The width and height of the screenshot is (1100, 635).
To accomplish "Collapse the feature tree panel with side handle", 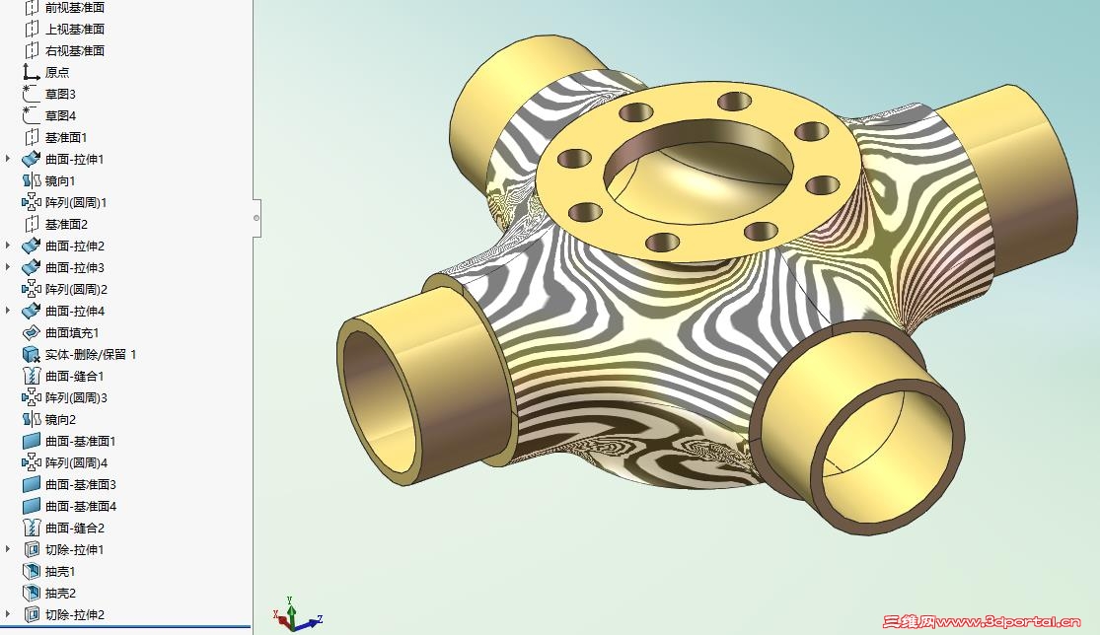I will click(x=257, y=218).
